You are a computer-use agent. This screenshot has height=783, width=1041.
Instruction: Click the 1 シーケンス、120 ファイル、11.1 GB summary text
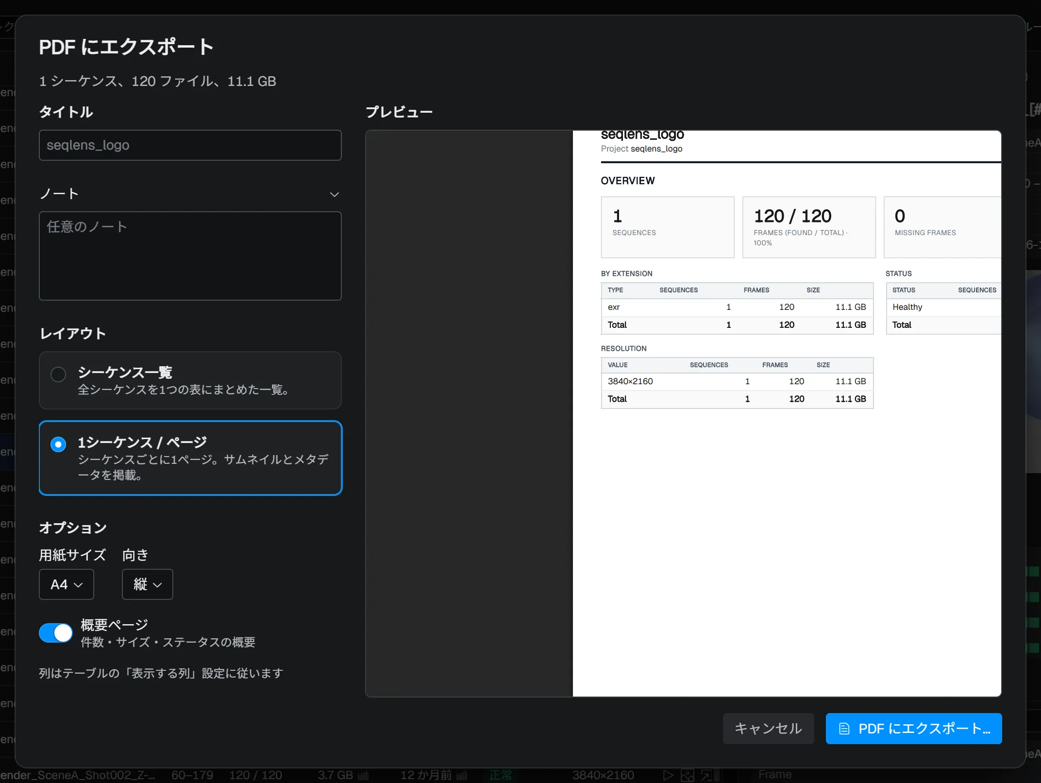point(158,81)
